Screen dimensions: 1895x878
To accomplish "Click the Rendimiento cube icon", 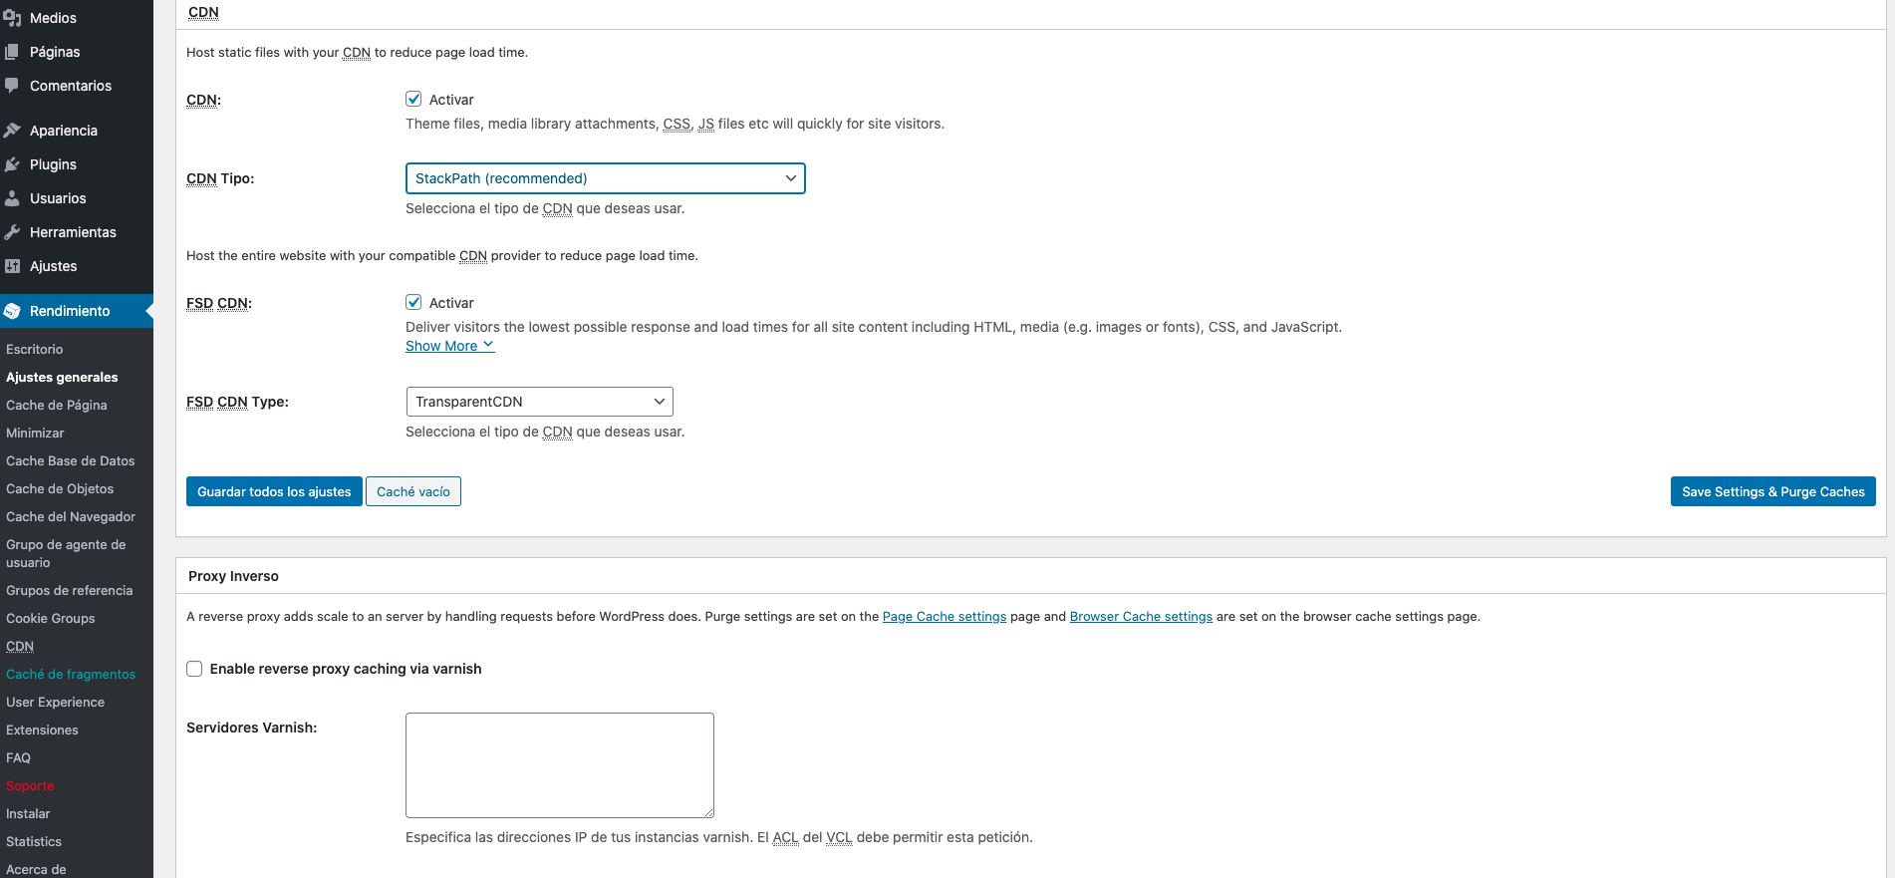I will [12, 311].
